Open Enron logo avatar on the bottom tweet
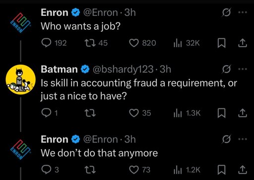 point(21,149)
